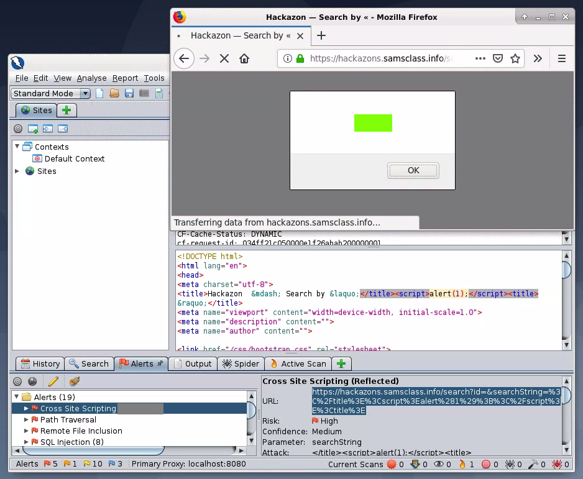Collapse the Alerts (19) folder
This screenshot has width=583, height=479.
(x=17, y=397)
